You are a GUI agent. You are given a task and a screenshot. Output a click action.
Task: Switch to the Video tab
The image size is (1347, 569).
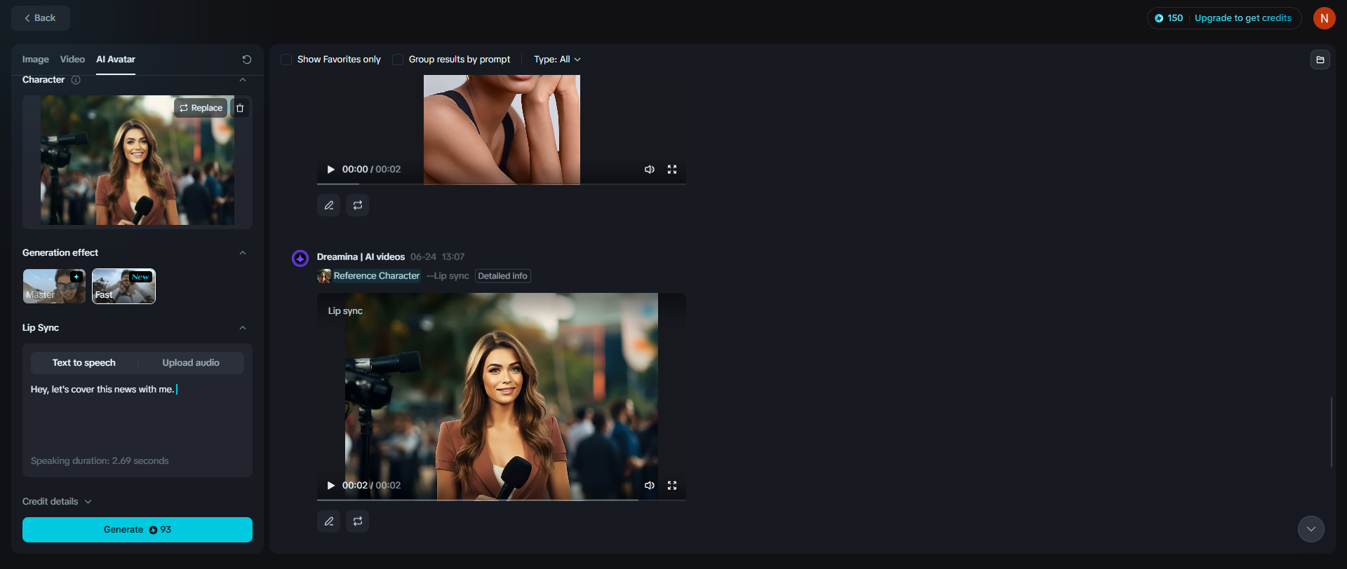72,60
